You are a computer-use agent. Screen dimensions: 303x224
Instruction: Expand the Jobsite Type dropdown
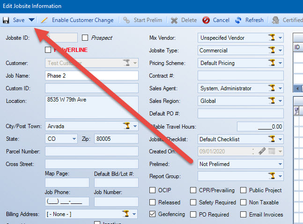(x=280, y=51)
